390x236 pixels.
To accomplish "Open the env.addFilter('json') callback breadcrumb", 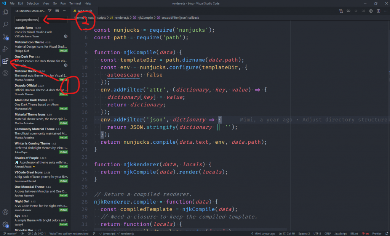I will (178, 18).
